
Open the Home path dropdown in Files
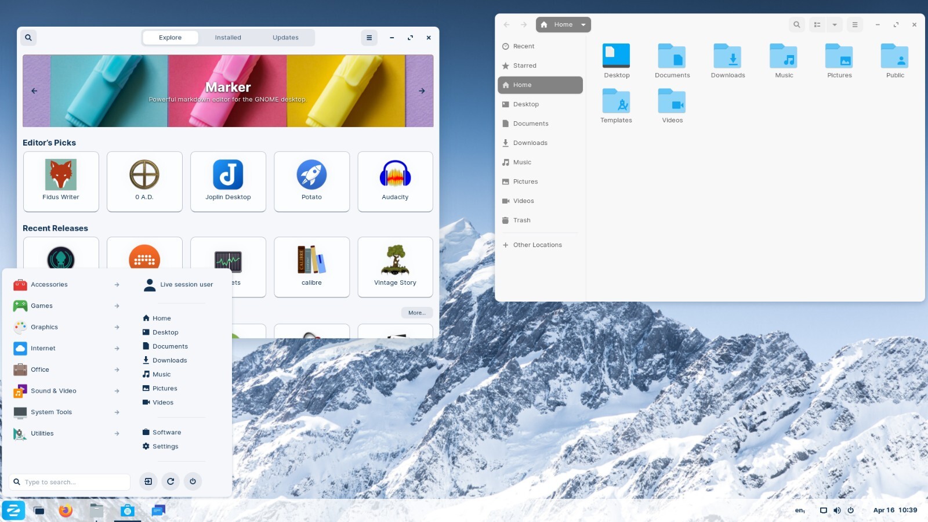coord(583,24)
